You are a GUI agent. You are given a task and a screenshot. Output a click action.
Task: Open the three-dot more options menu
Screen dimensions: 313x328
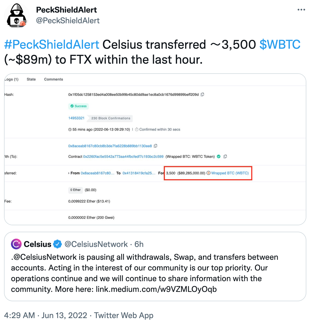(x=301, y=10)
